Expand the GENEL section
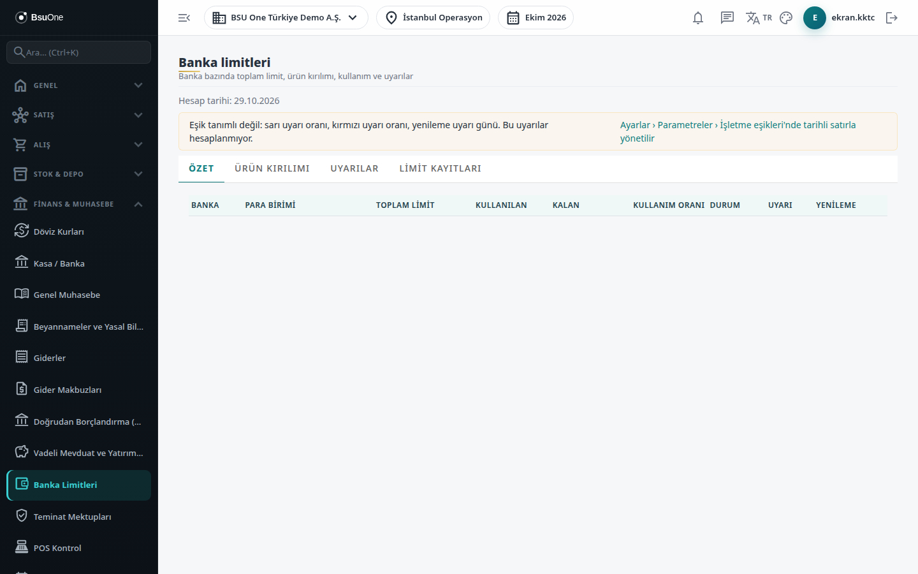 79,85
